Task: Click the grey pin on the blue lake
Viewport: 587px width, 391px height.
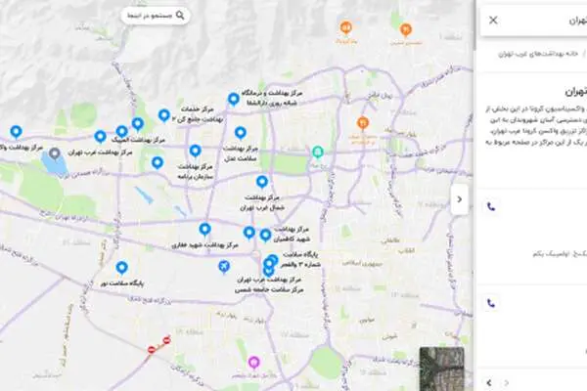Action: click(55, 153)
